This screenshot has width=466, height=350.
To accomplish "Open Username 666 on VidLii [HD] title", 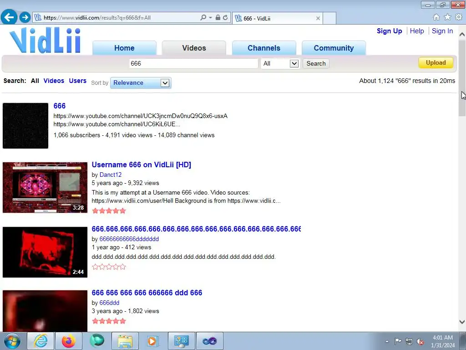I will click(141, 165).
